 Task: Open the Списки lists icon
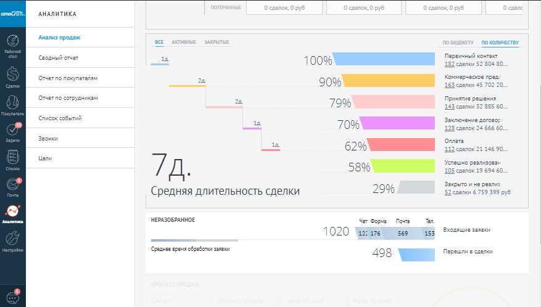click(12, 160)
